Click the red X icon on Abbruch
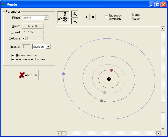168x137 pixels. (x=22, y=75)
